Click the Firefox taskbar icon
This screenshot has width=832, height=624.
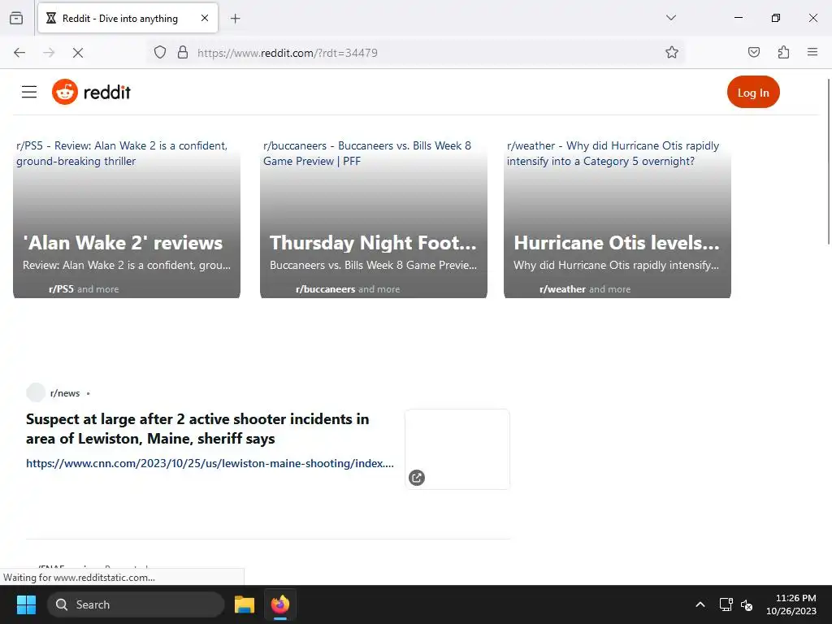(x=280, y=604)
